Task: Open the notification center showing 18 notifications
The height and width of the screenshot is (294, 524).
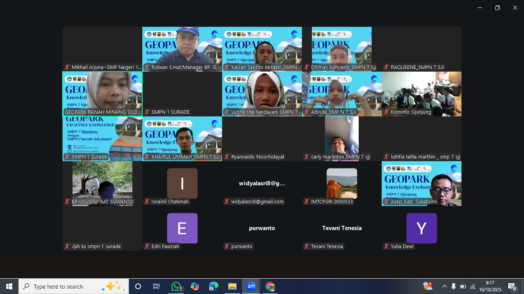Action: [x=512, y=286]
